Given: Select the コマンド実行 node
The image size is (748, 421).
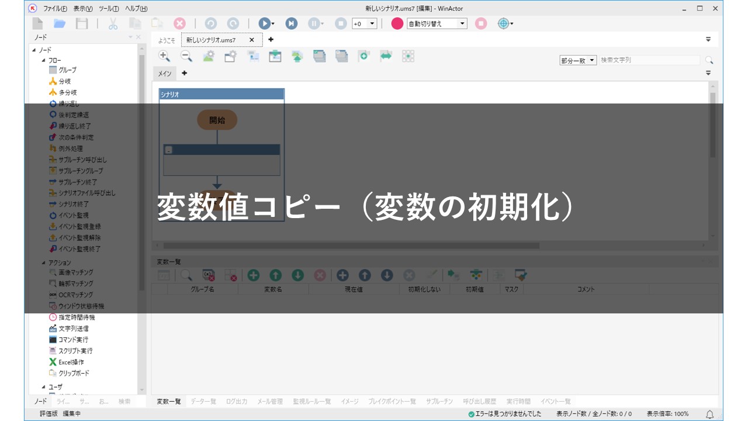Looking at the screenshot, I should [69, 340].
